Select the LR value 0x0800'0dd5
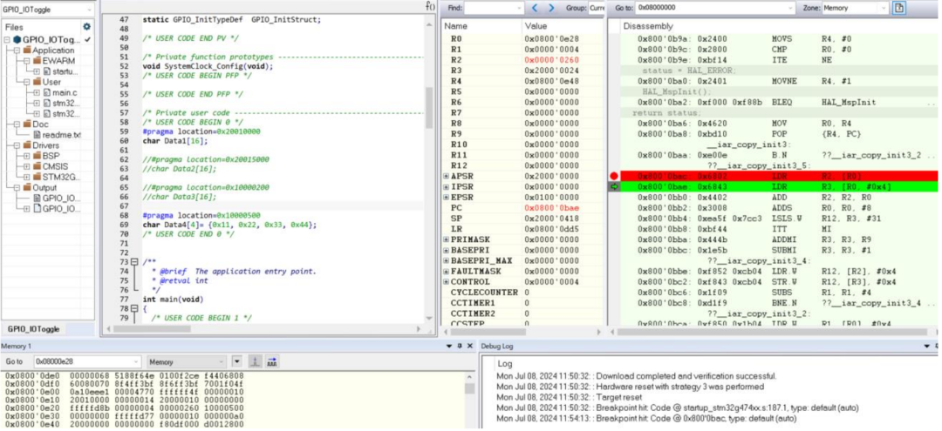942x431 pixels. (x=551, y=229)
